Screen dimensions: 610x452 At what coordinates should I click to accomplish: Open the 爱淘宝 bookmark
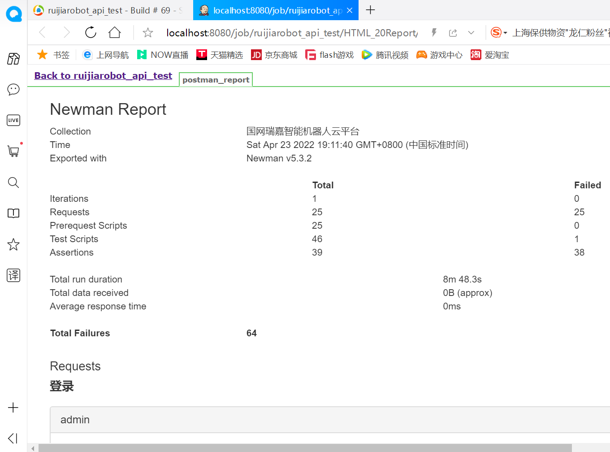(490, 55)
